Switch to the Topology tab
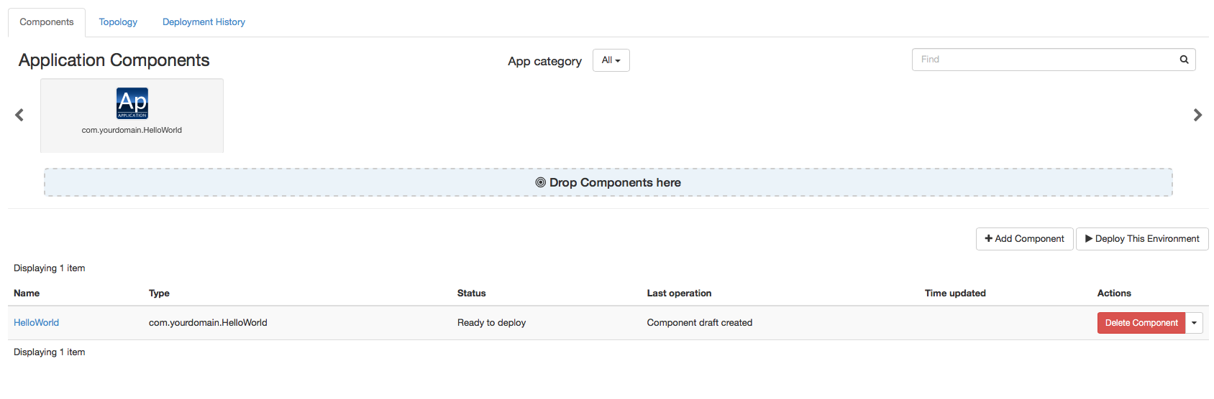 coord(118,22)
